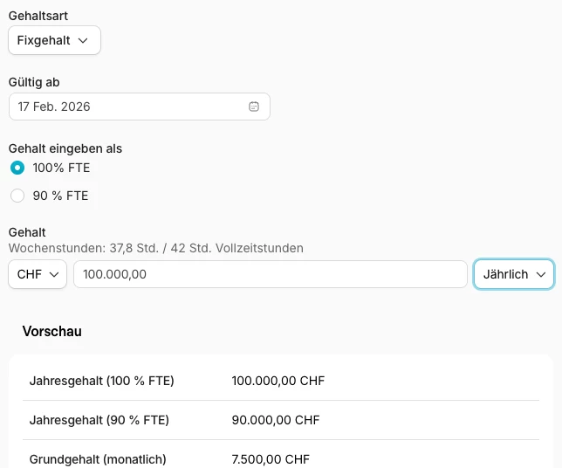562x468 pixels.
Task: Click the Gehalt eingeben als label
Action: [x=65, y=148]
